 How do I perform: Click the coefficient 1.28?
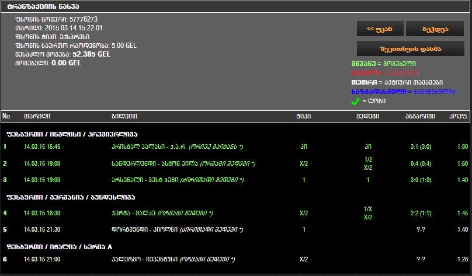click(463, 259)
